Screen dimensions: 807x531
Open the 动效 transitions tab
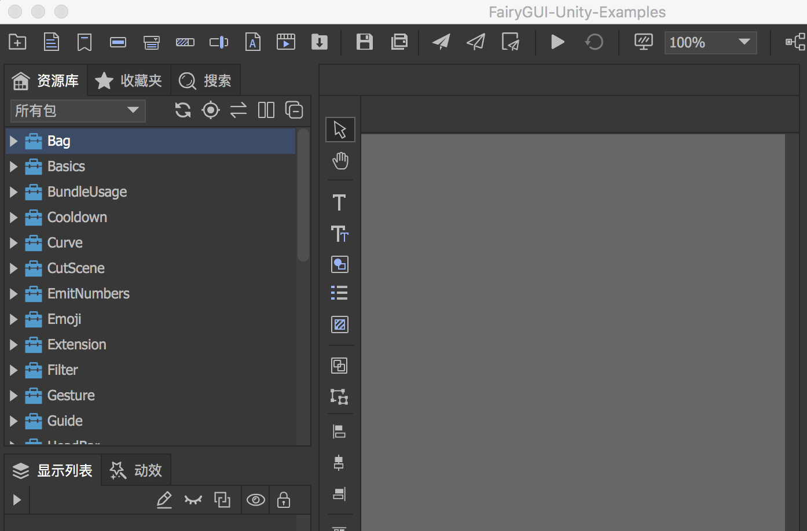[137, 470]
